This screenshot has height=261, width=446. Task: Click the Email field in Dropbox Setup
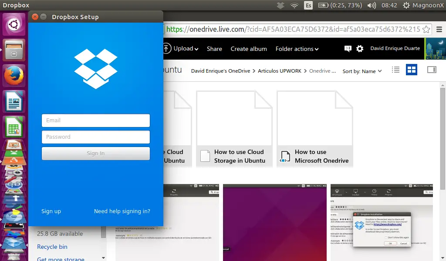[x=95, y=120]
